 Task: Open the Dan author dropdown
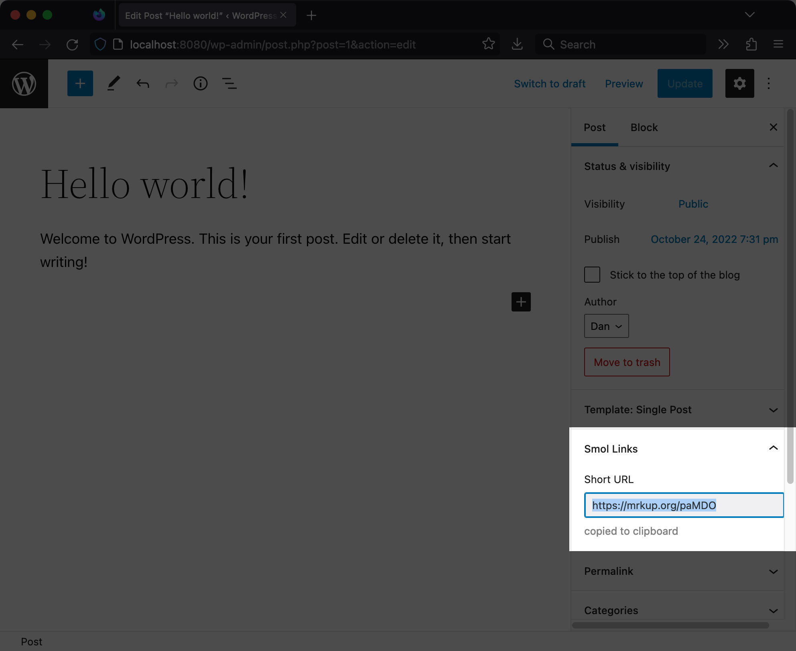(x=606, y=326)
